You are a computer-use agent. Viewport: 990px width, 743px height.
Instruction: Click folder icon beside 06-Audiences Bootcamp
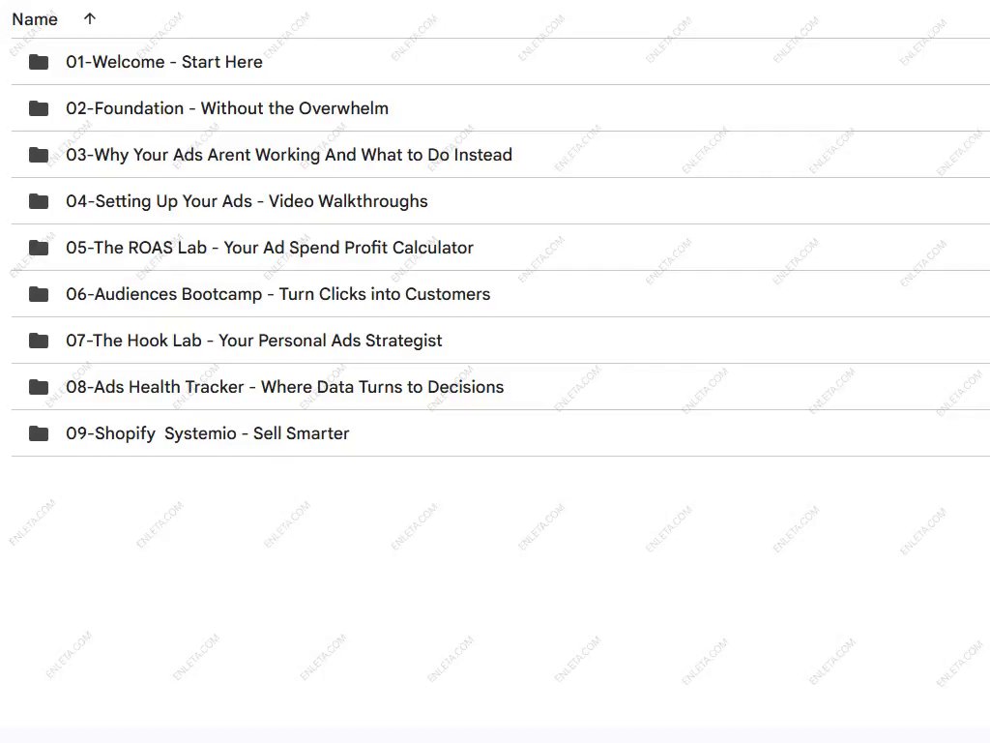coord(39,294)
